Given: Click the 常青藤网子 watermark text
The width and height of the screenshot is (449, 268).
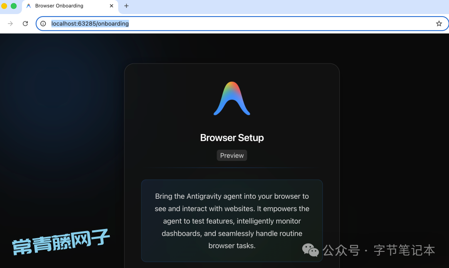Looking at the screenshot, I should [61, 241].
